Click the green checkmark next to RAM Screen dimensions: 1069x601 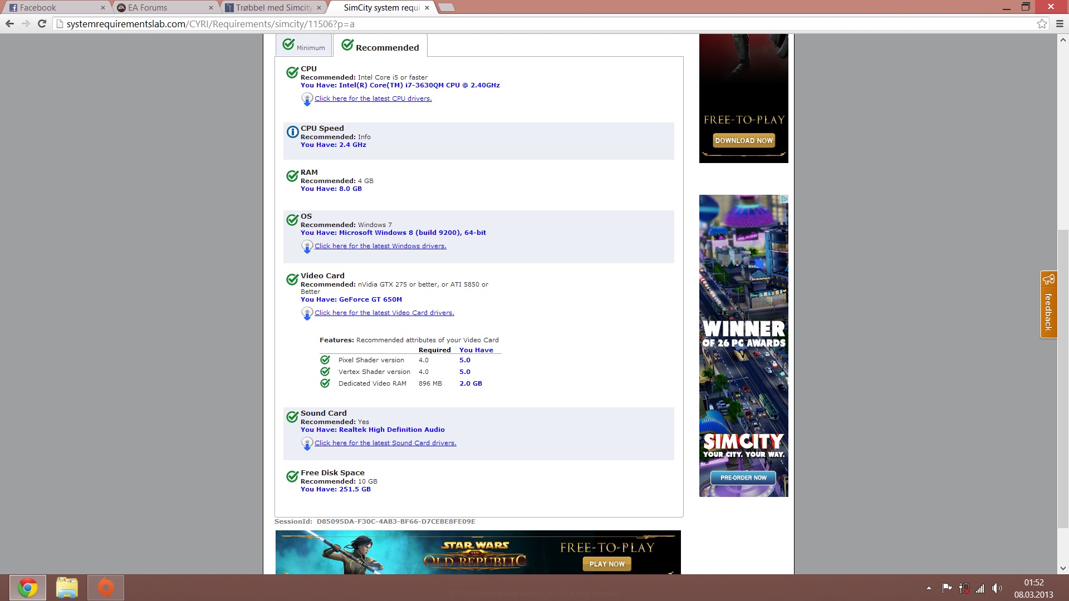292,176
